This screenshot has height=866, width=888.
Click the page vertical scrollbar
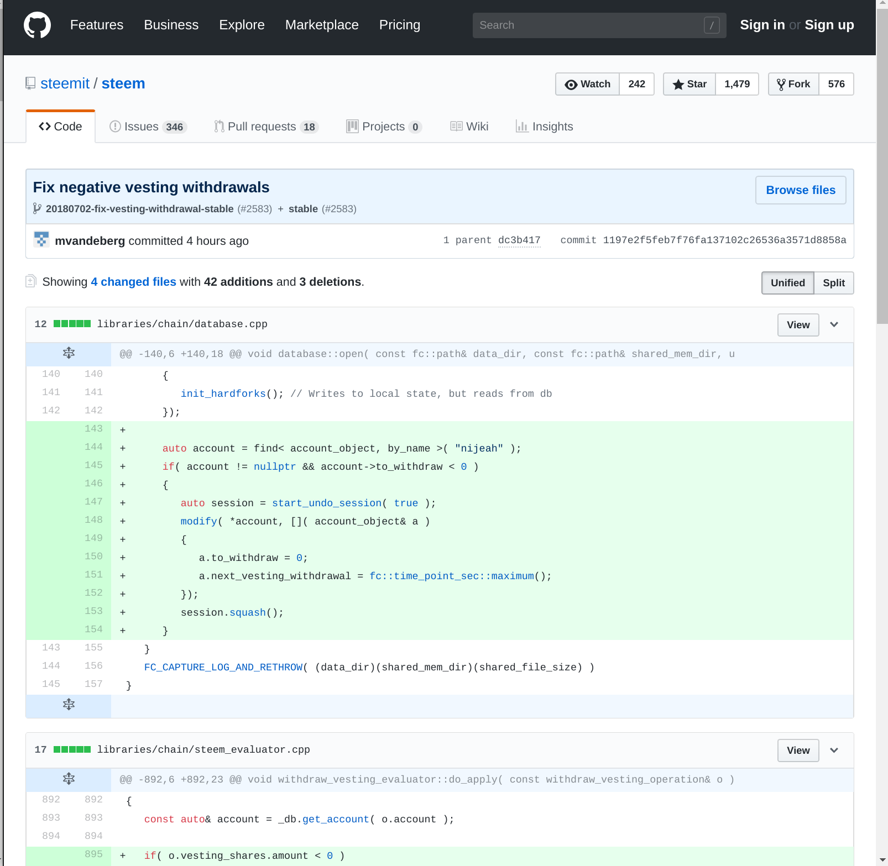tap(882, 166)
